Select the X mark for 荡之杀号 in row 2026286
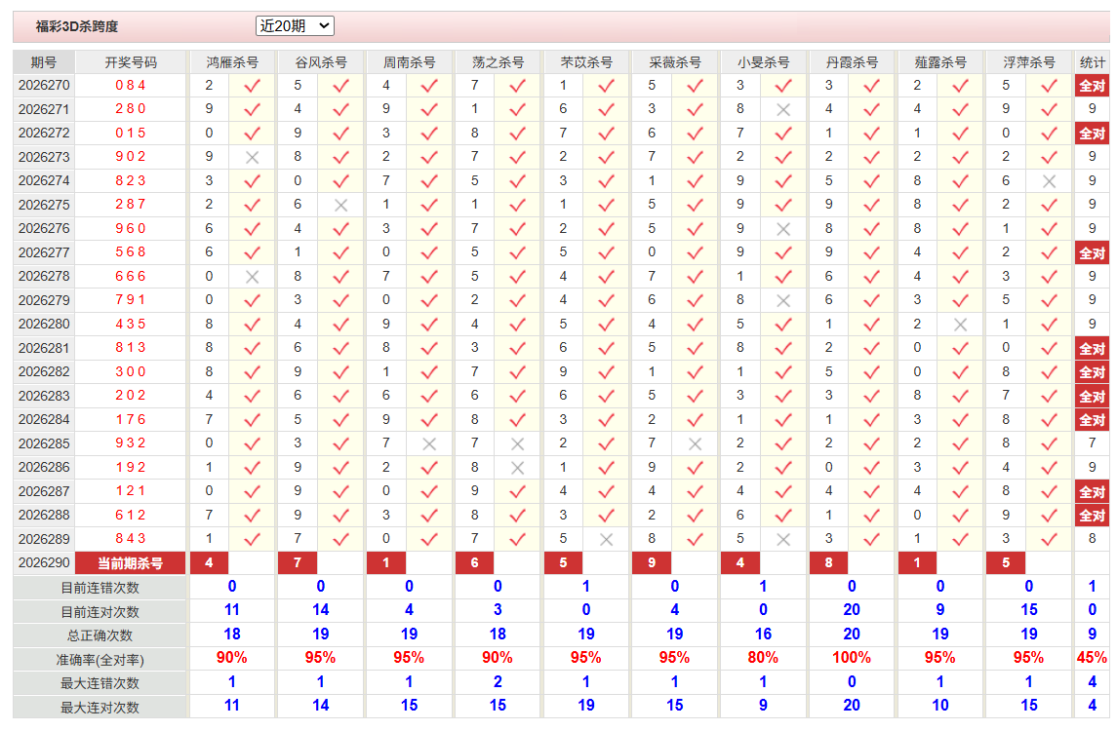Viewport: 1117px width, 731px height. point(518,468)
